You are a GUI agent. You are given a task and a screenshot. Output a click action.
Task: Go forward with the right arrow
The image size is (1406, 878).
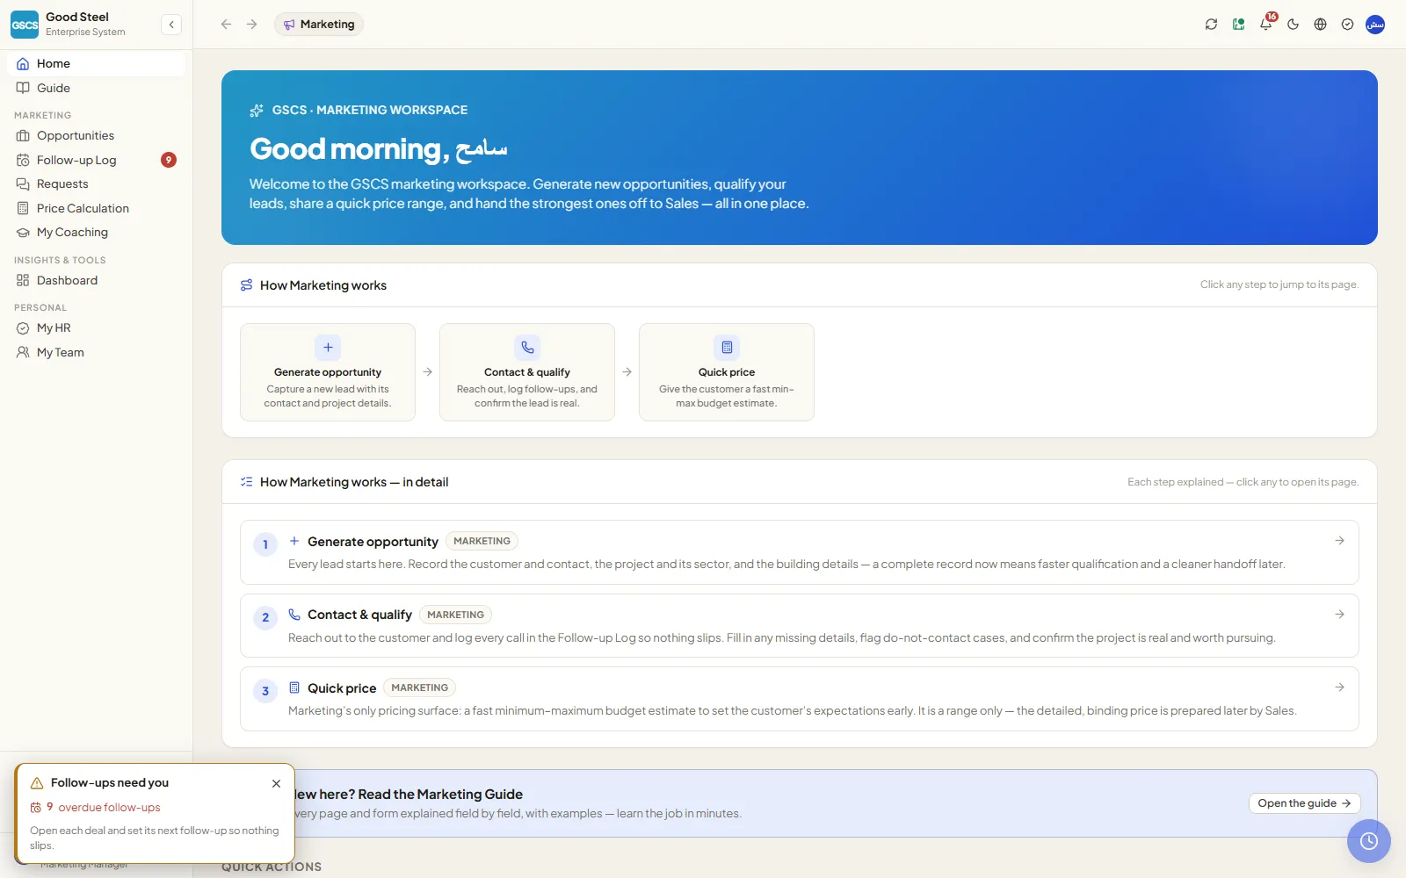(x=252, y=25)
